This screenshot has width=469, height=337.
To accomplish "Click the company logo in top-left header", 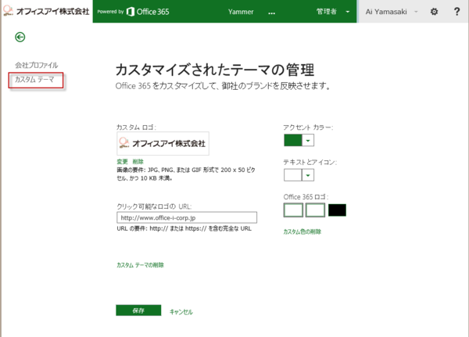I will click(46, 11).
